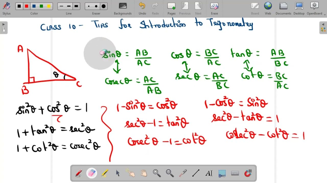Screen dimensions: 327x183
Task: Select the Eraser tool in bottom palette
Action: click(92, 173)
